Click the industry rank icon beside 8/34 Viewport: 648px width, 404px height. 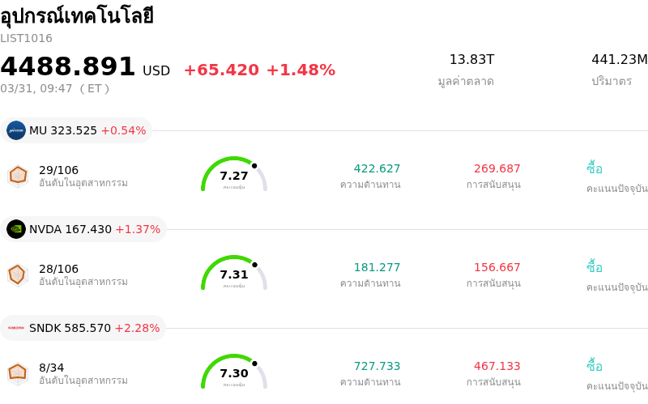pyautogui.click(x=18, y=372)
